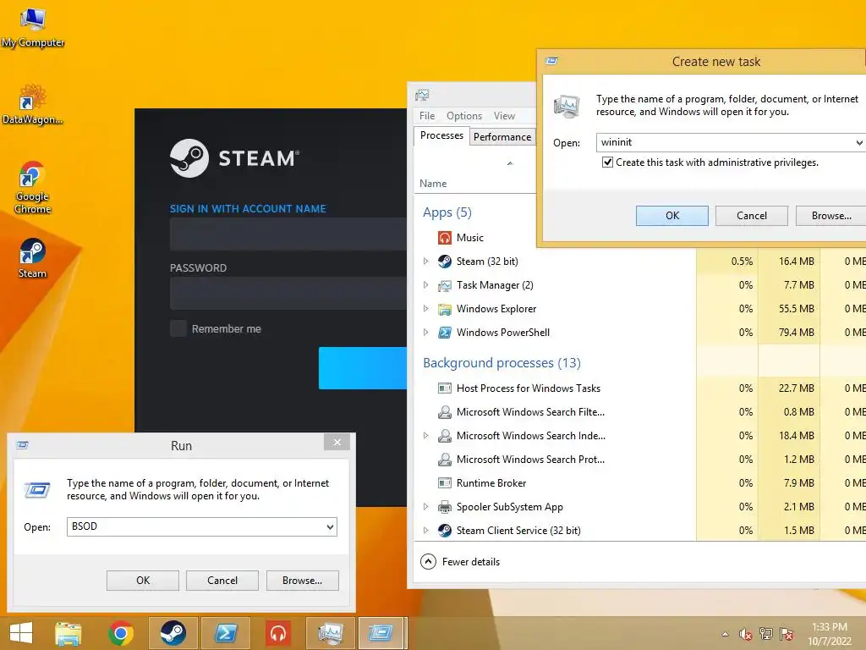The height and width of the screenshot is (650, 866).
Task: Open My Computer desktop icon
Action: click(x=33, y=28)
